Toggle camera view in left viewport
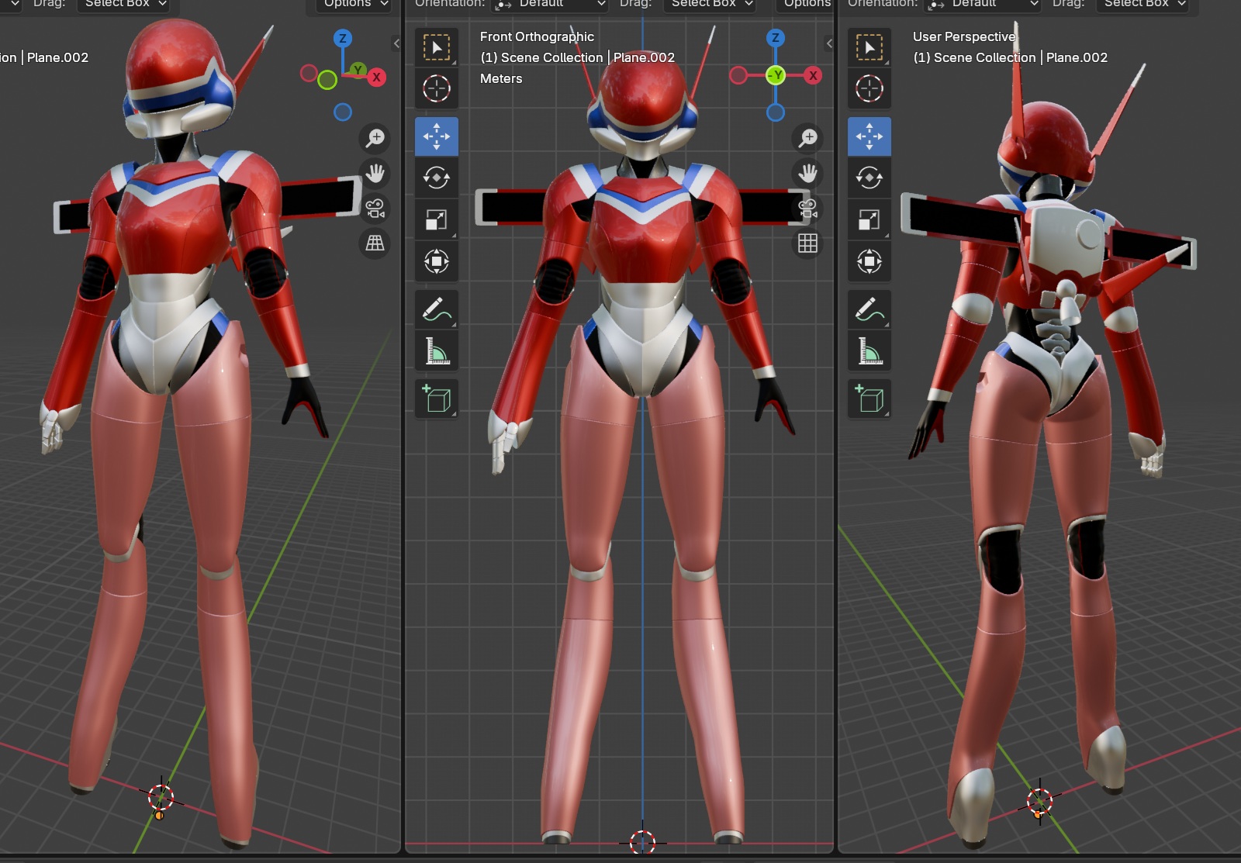Viewport: 1241px width, 863px height. click(375, 208)
